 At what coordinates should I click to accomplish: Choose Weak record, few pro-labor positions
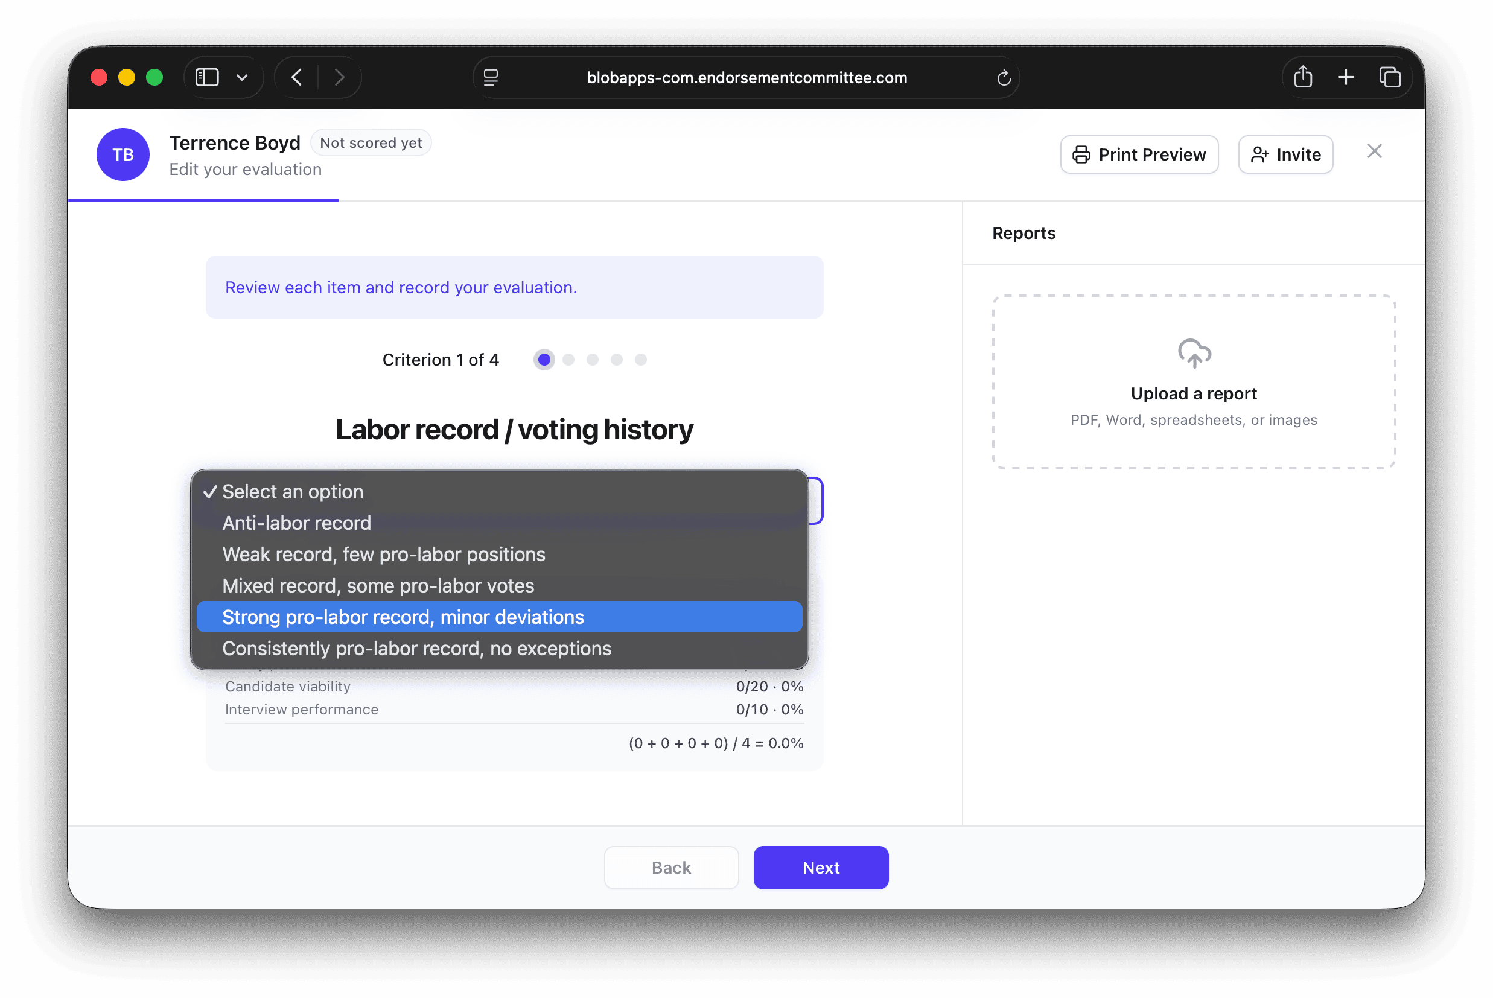pos(500,555)
